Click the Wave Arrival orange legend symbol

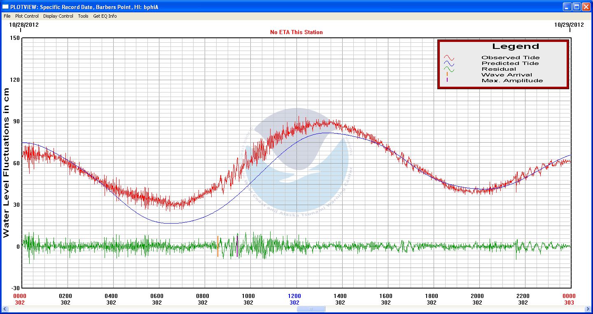447,74
